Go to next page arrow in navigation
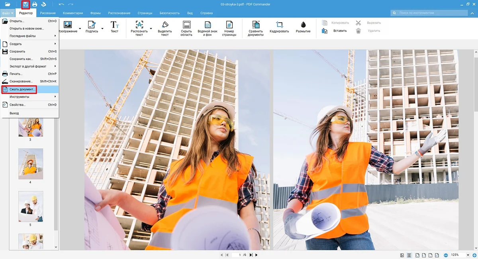Viewport: 478px width, 259px height. (x=256, y=255)
